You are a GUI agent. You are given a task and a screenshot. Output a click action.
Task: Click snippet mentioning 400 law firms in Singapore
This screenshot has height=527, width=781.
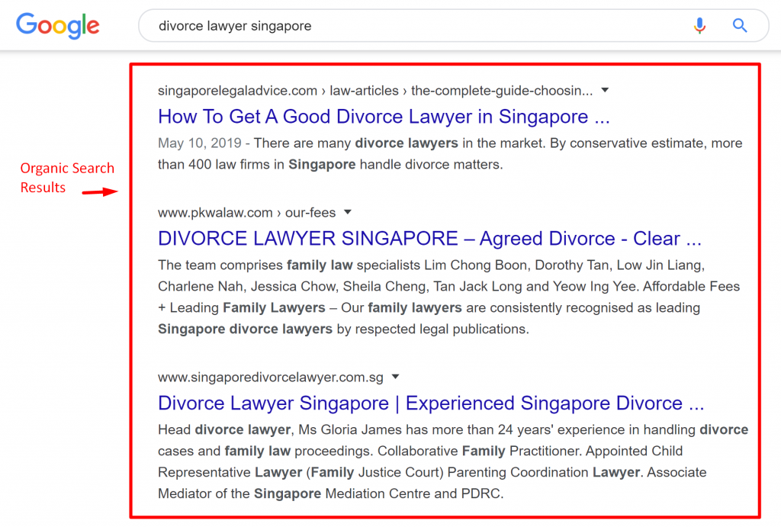pyautogui.click(x=330, y=165)
